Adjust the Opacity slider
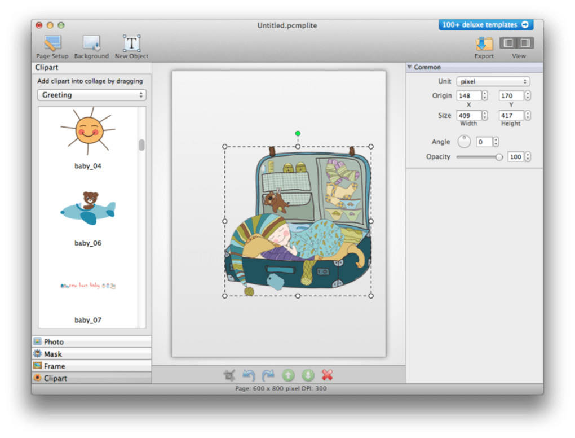 point(499,157)
